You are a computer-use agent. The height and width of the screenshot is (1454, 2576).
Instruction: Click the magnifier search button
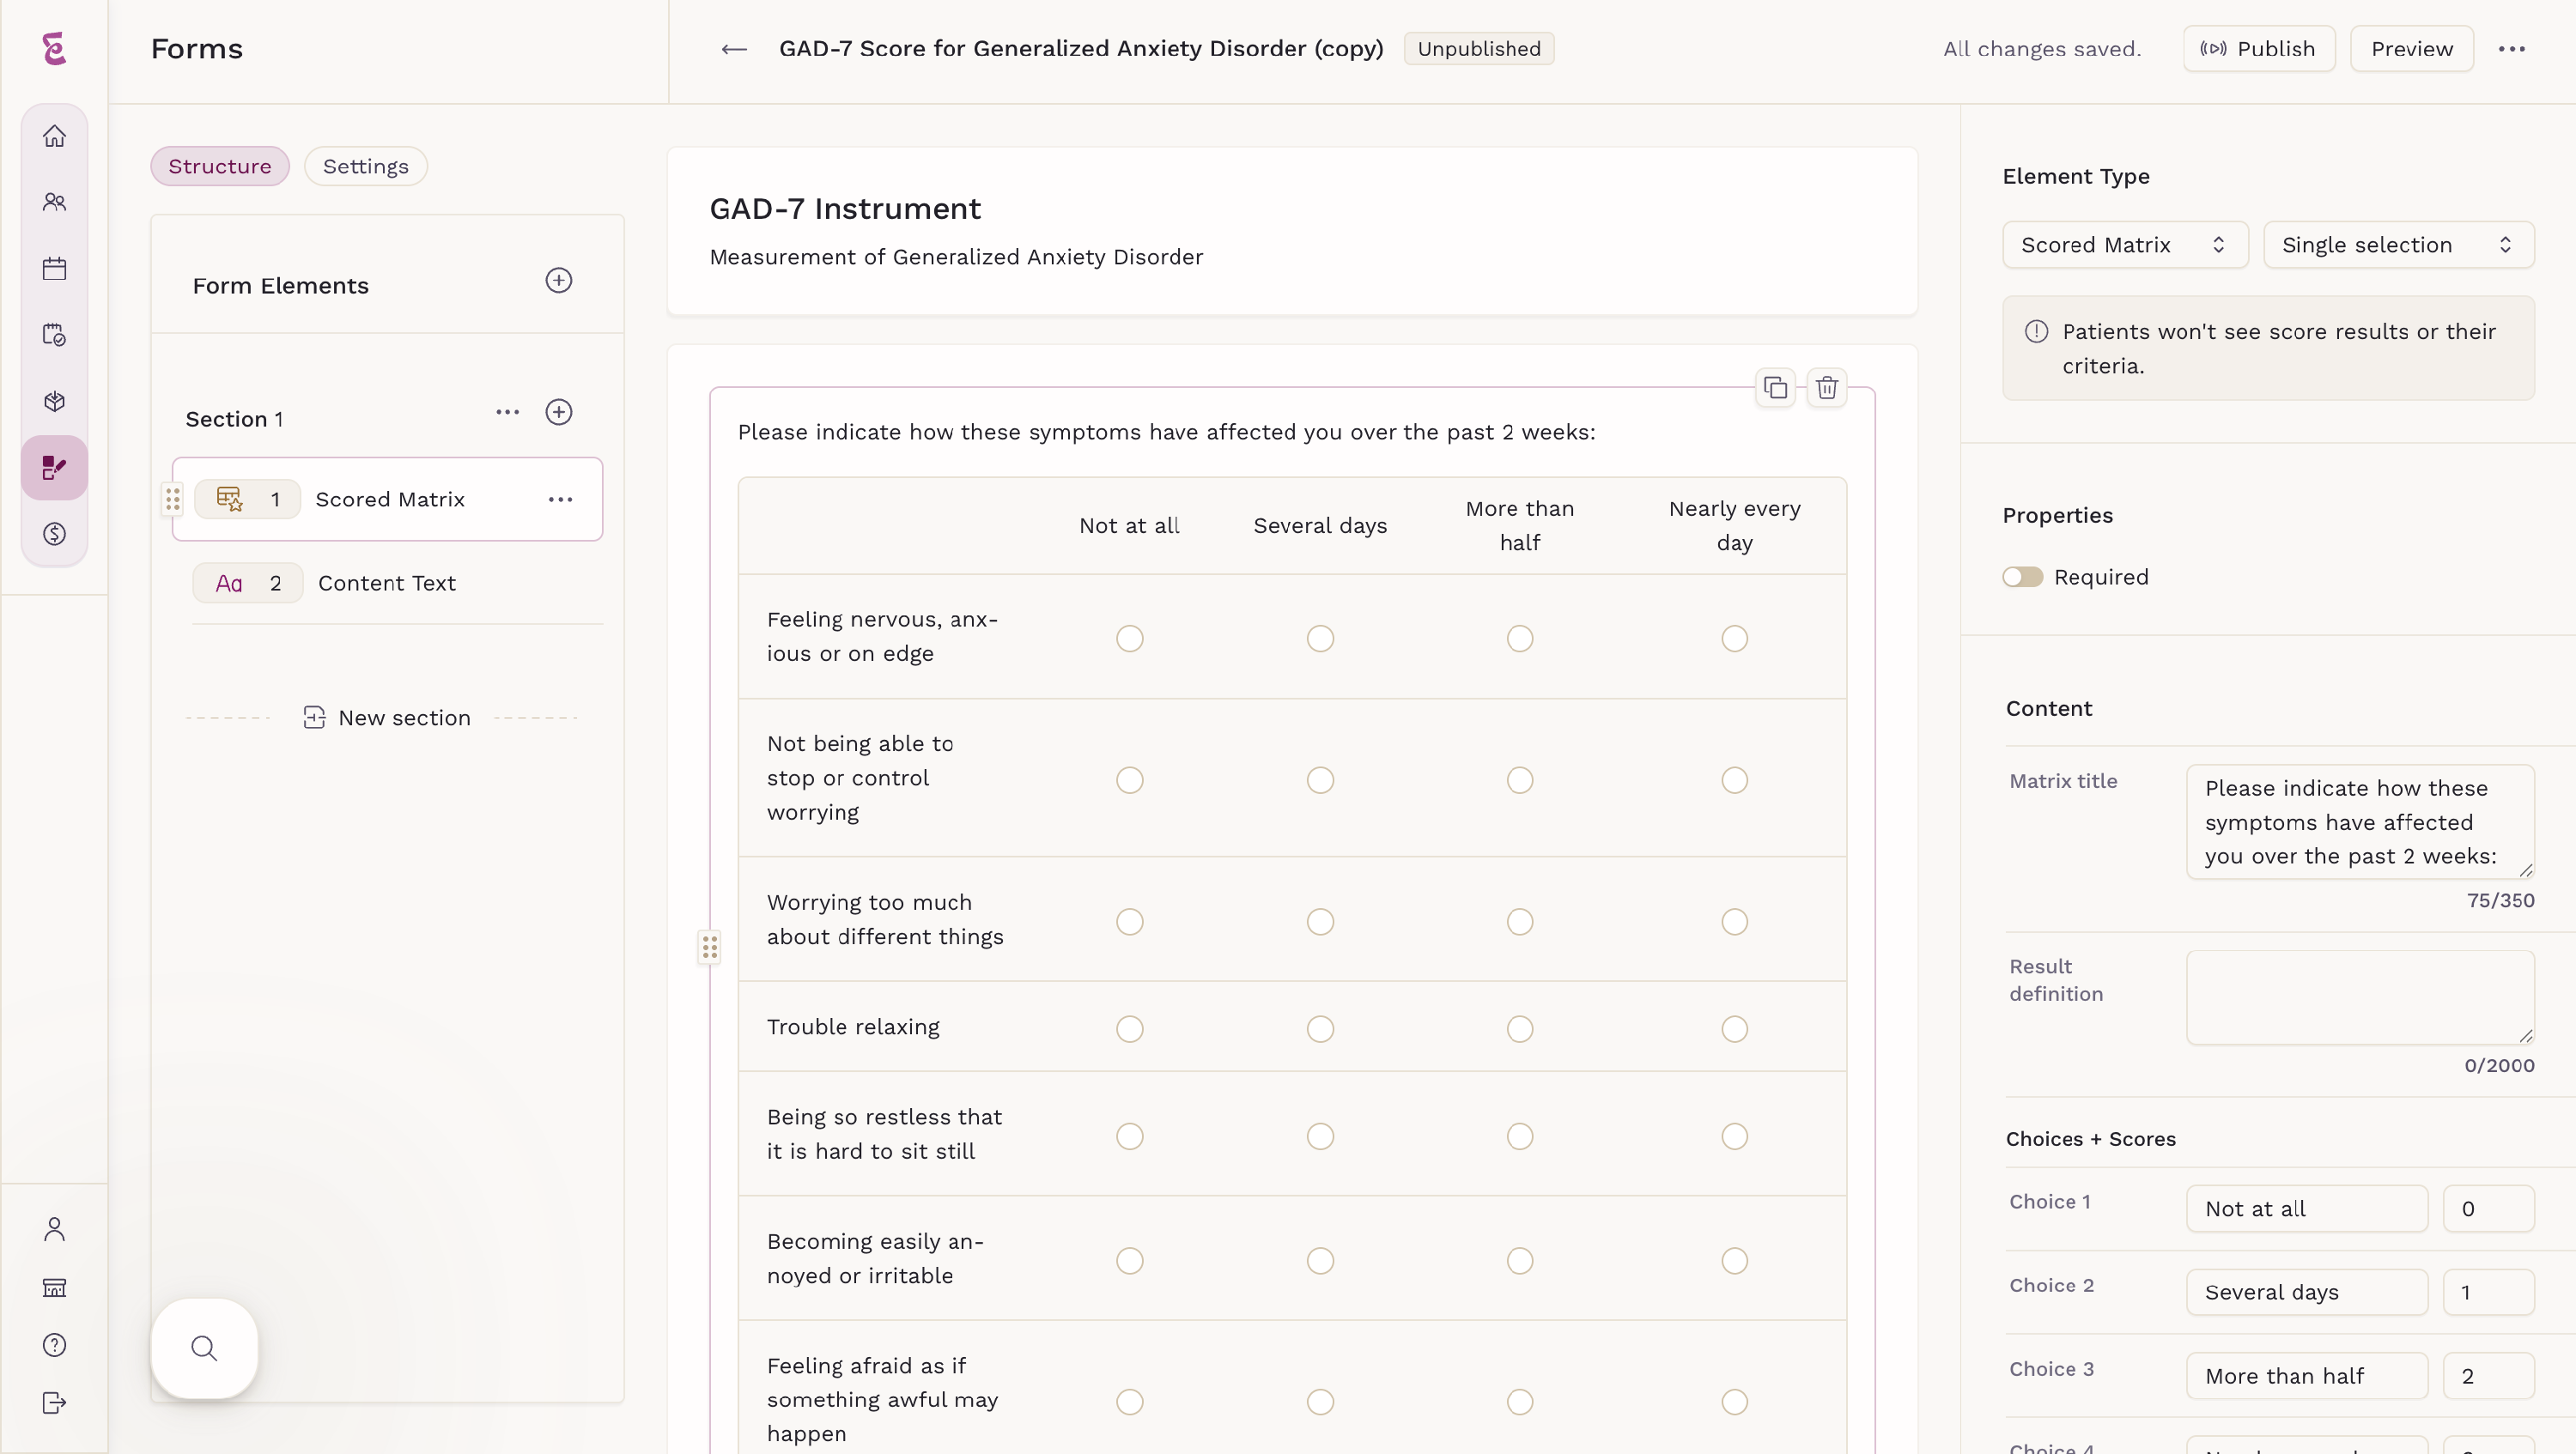tap(204, 1348)
